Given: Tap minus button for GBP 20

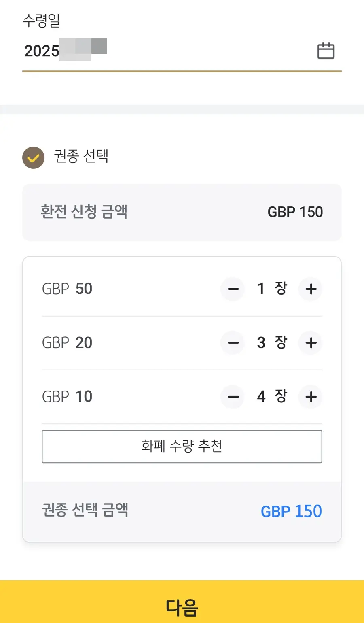Looking at the screenshot, I should coord(233,343).
